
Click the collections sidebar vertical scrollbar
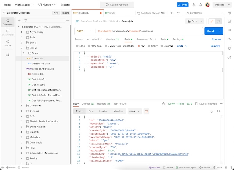coord(70,94)
